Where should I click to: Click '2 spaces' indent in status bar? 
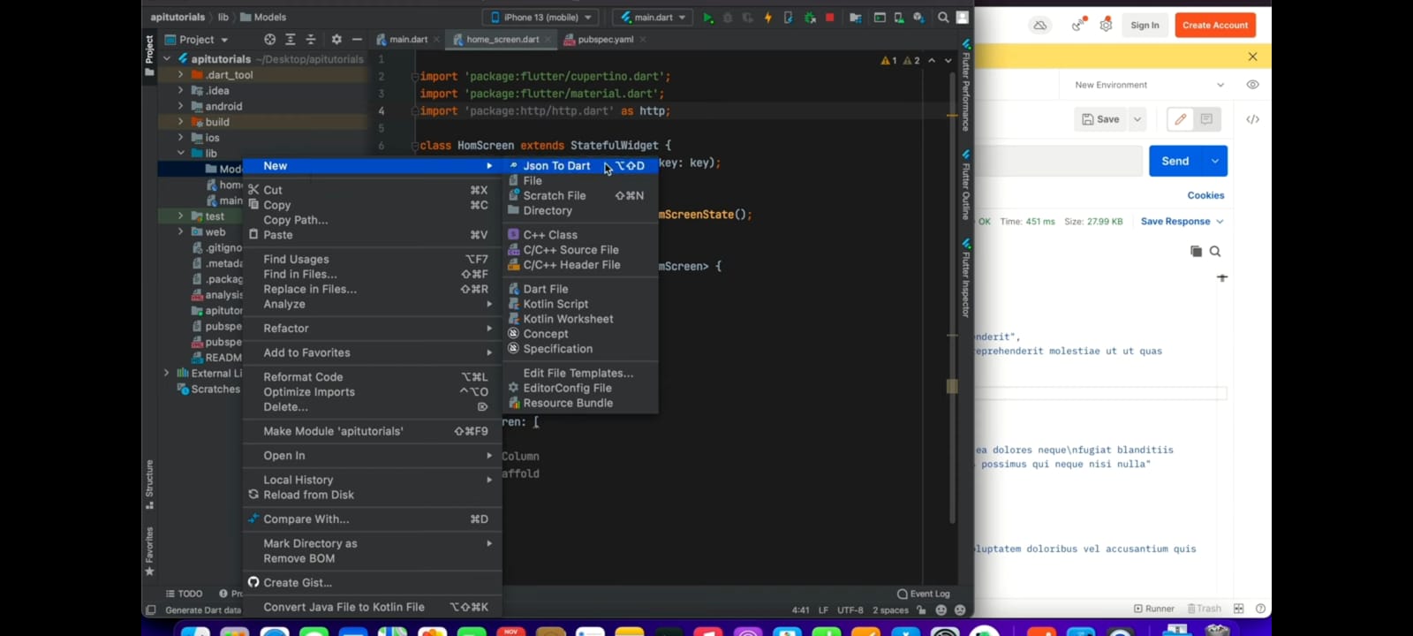(x=890, y=609)
